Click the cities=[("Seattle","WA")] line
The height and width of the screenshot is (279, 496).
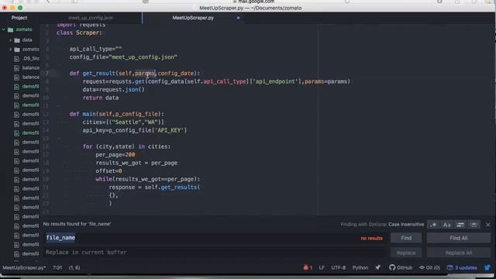[123, 122]
